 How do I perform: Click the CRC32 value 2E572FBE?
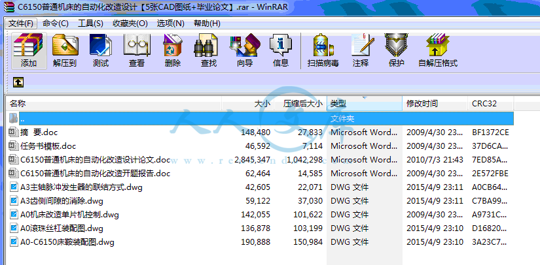pos(490,174)
